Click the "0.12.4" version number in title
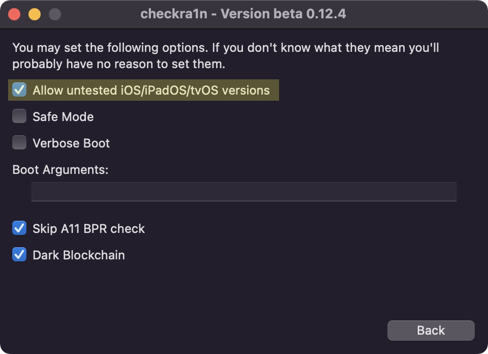488x354 pixels. [325, 14]
